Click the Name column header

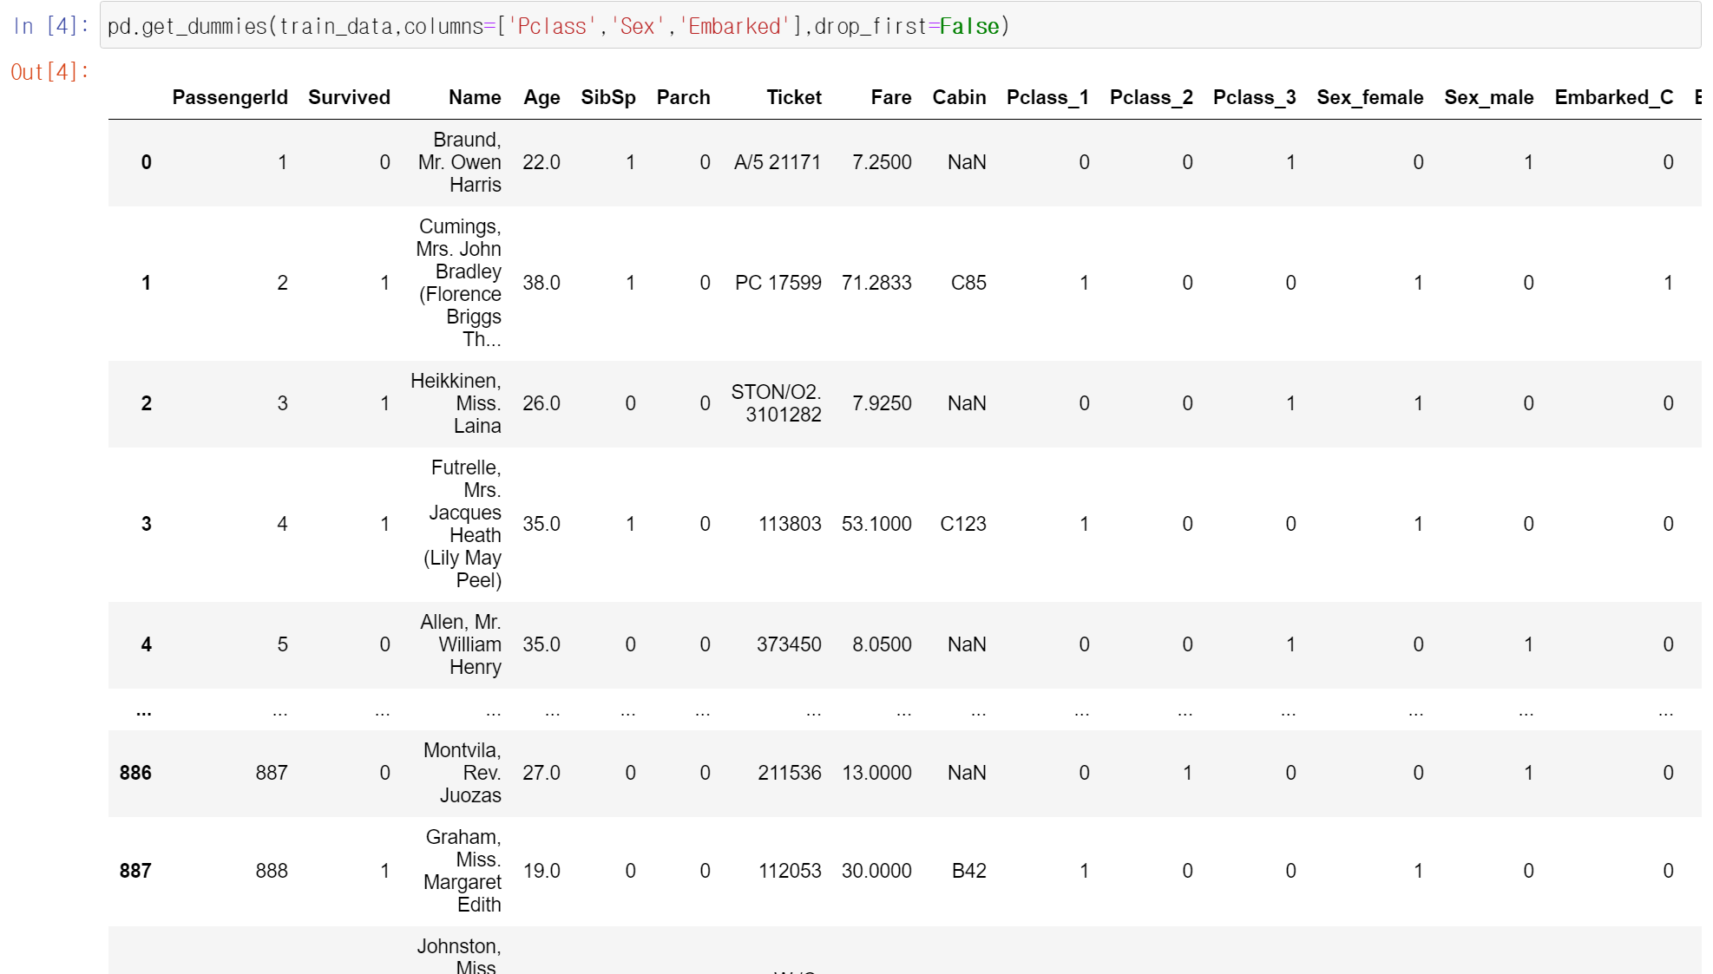[474, 97]
